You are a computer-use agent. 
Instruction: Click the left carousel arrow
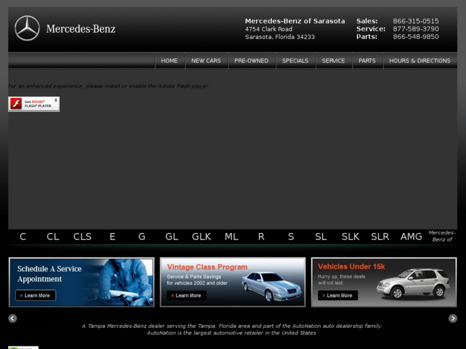point(12,318)
